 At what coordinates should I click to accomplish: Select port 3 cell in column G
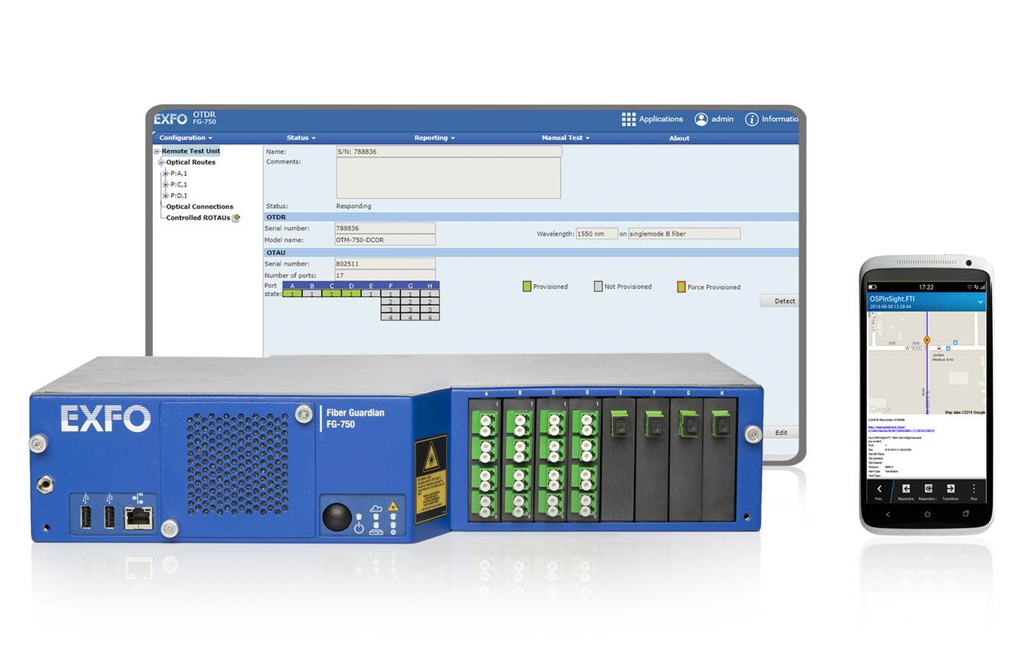[410, 309]
